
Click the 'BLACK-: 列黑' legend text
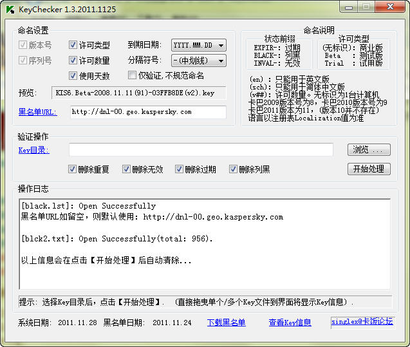(277, 55)
